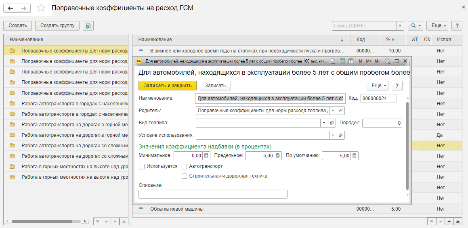Image resolution: width=468 pixels, height=228 pixels.
Task: Click the Описание text field
Action: coord(213,194)
